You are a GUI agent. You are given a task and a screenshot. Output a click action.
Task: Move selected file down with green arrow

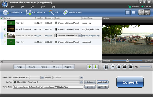coord(95,67)
